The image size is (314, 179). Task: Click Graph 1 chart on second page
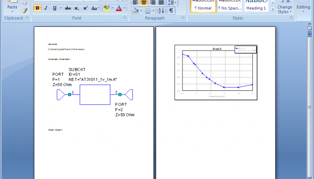click(x=215, y=72)
